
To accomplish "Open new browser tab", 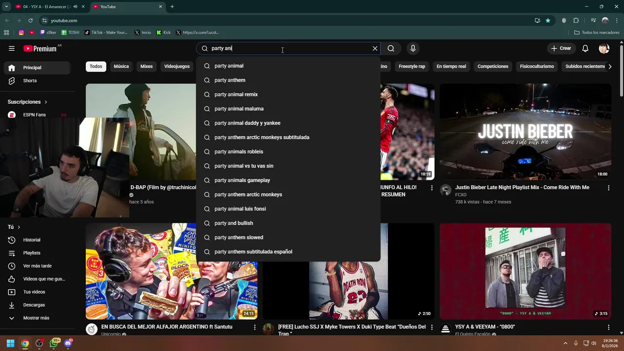I will [172, 7].
